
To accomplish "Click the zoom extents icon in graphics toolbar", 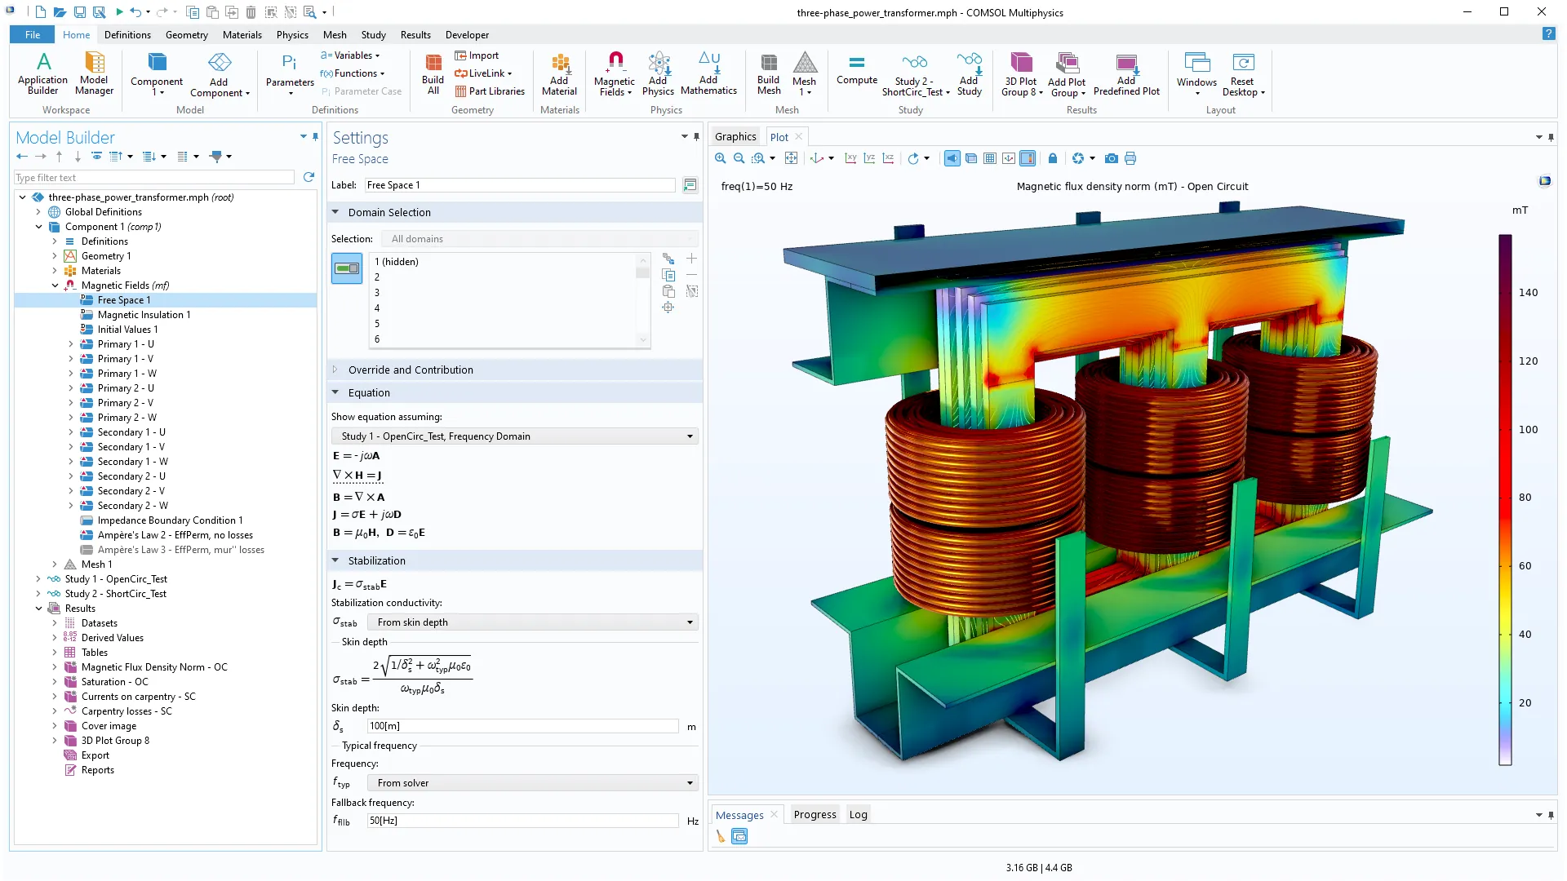I will [791, 158].
